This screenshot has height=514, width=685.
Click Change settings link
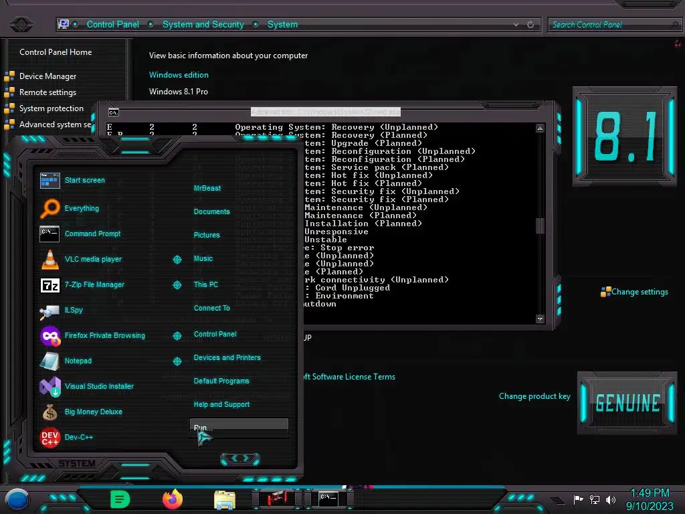(640, 292)
